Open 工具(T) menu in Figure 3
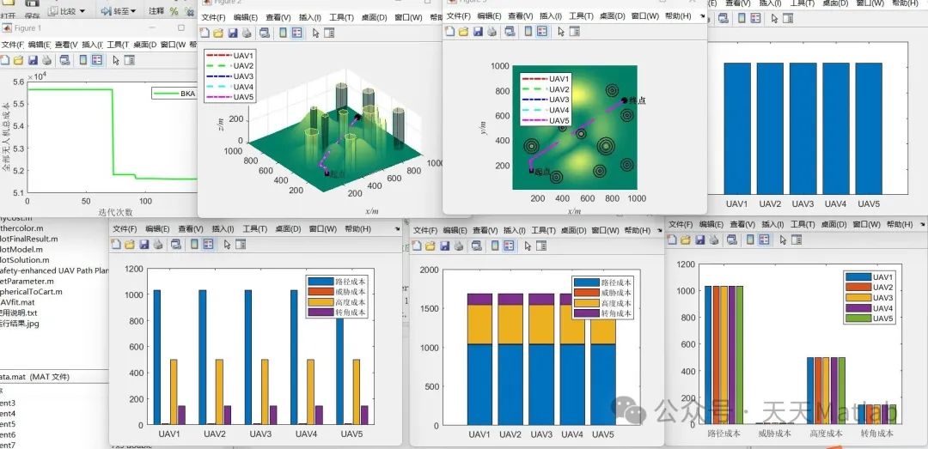 click(581, 16)
